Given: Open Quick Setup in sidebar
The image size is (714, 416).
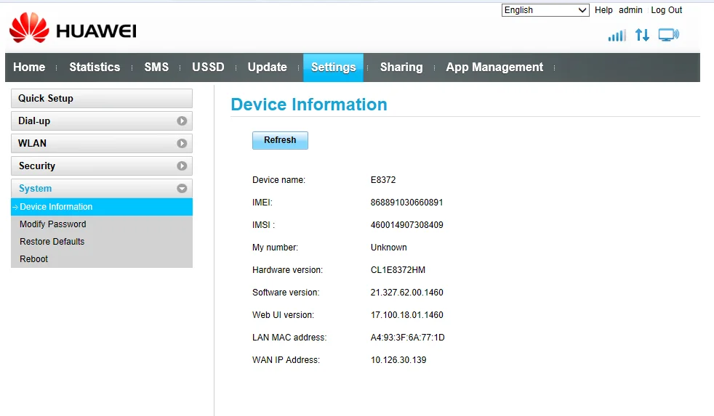Looking at the screenshot, I should (102, 98).
